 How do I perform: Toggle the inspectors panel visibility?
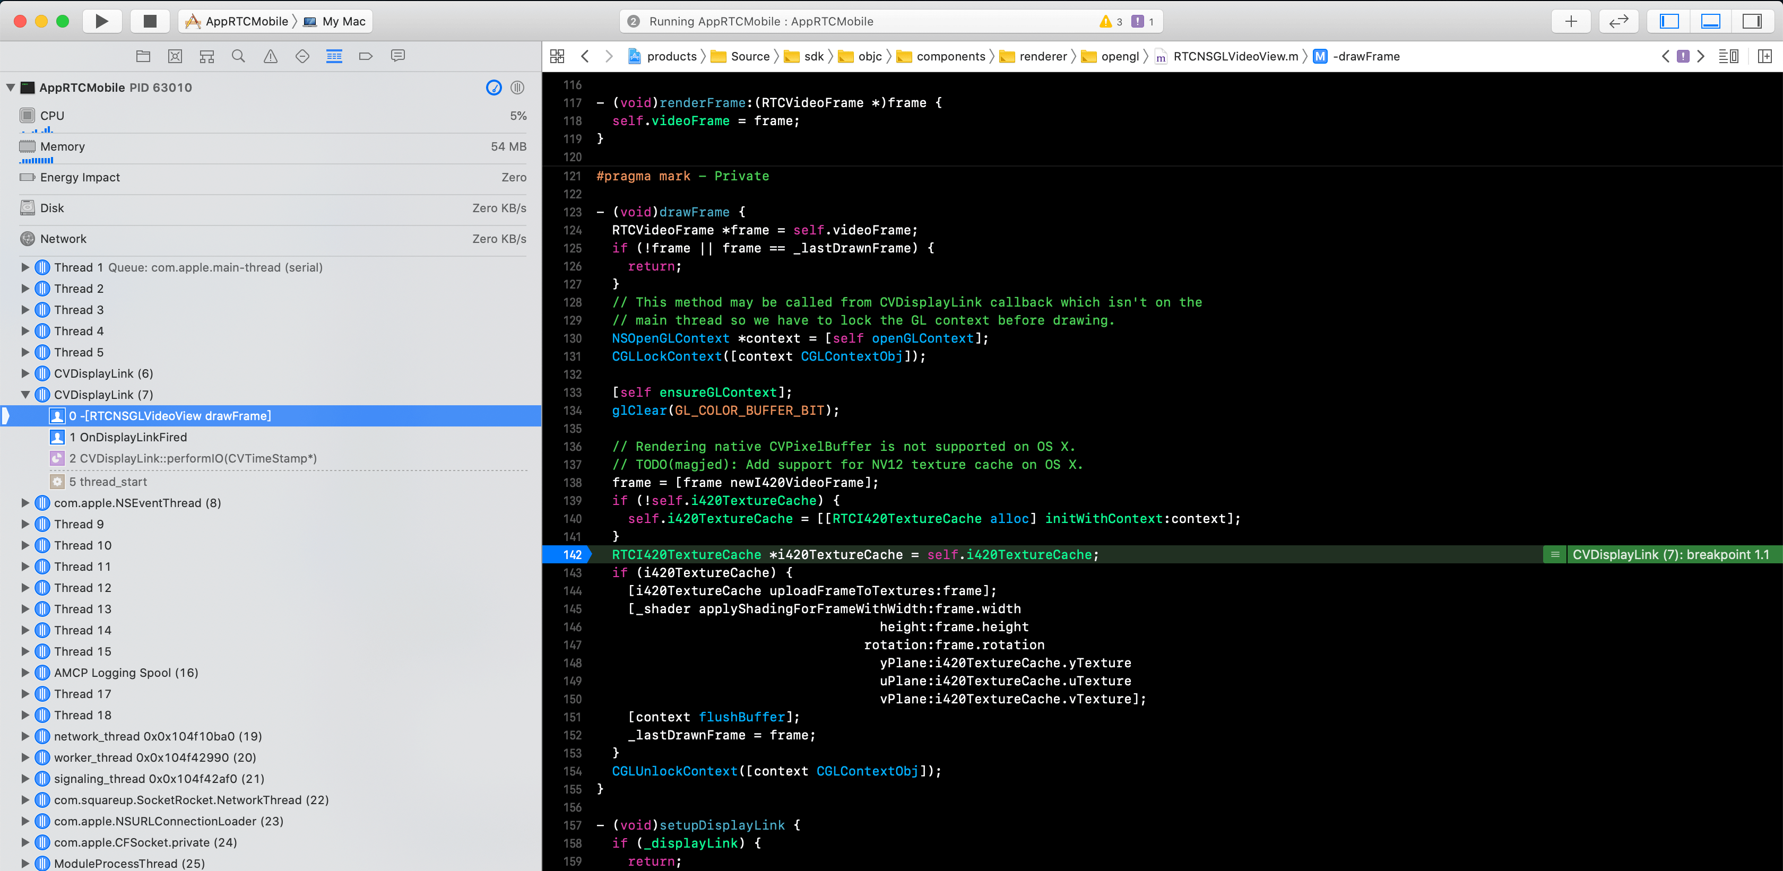click(x=1751, y=21)
